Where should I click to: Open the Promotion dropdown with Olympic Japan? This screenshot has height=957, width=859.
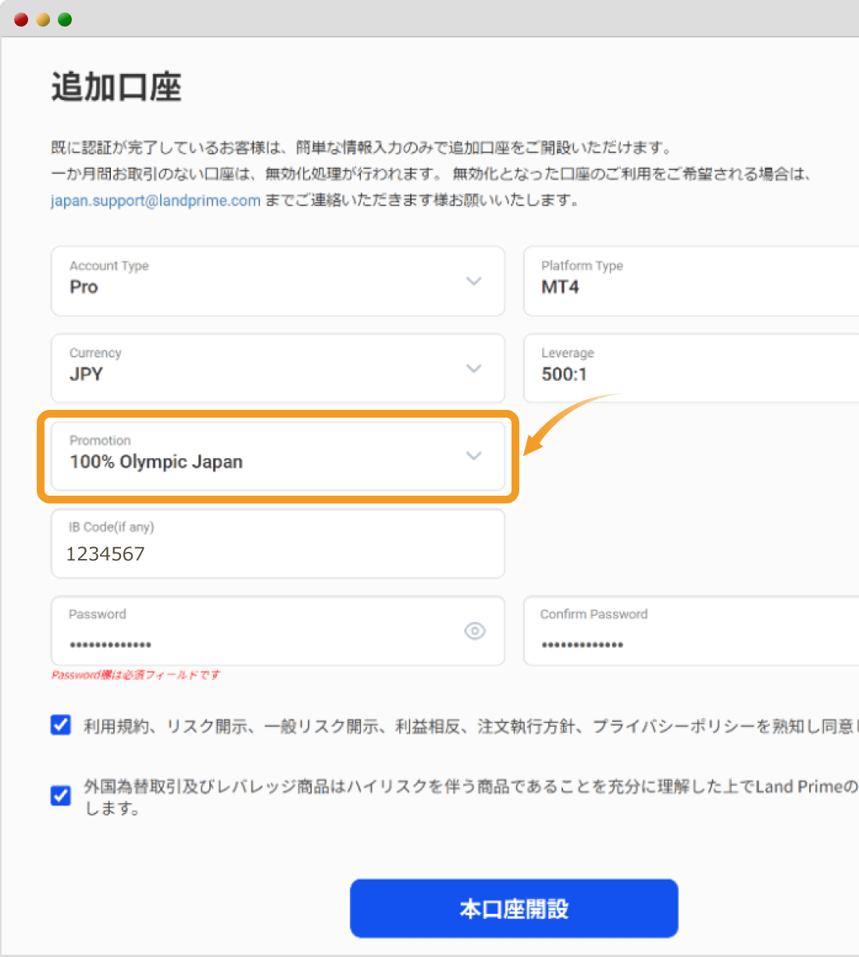[278, 456]
